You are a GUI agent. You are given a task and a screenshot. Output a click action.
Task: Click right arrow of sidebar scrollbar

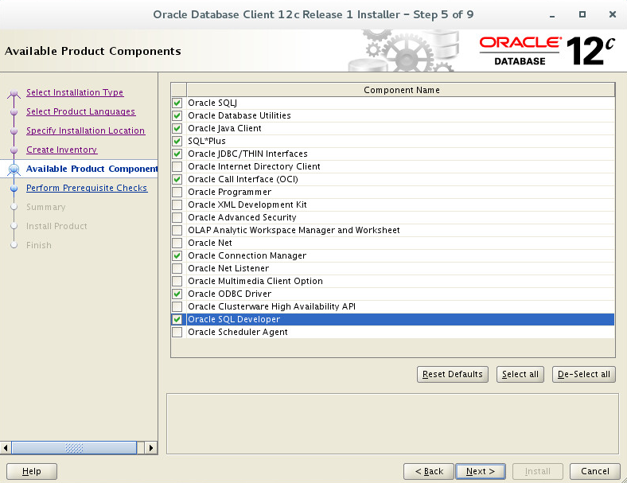(150, 448)
